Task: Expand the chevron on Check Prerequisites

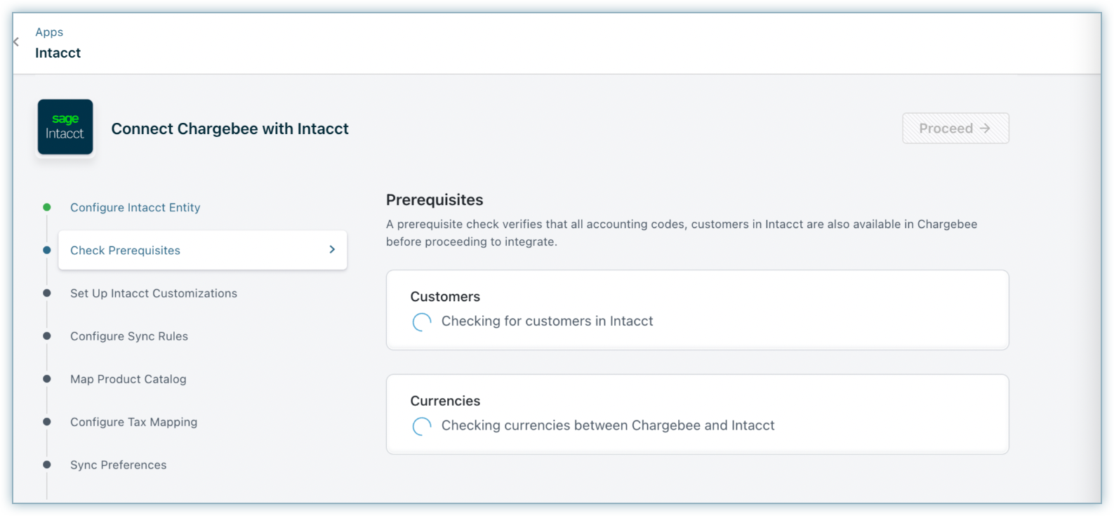Action: 332,250
